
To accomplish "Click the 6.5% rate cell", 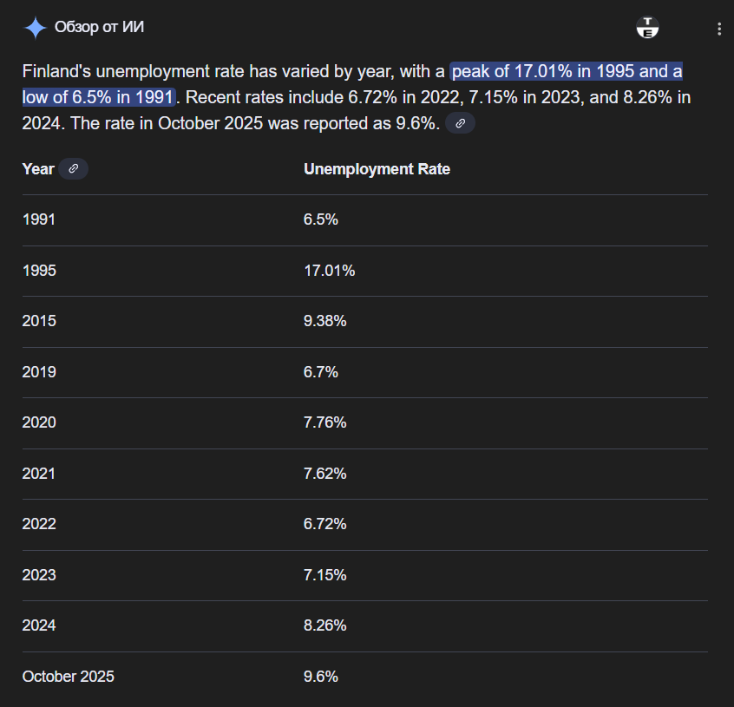I will 320,219.
